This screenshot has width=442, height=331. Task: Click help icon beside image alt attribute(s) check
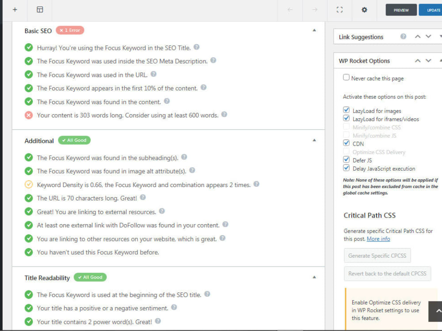(x=192, y=170)
